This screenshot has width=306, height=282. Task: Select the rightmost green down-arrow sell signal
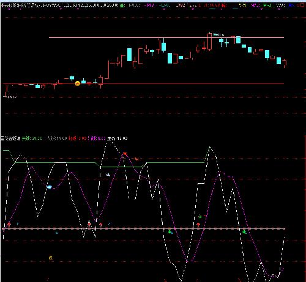click(x=244, y=232)
